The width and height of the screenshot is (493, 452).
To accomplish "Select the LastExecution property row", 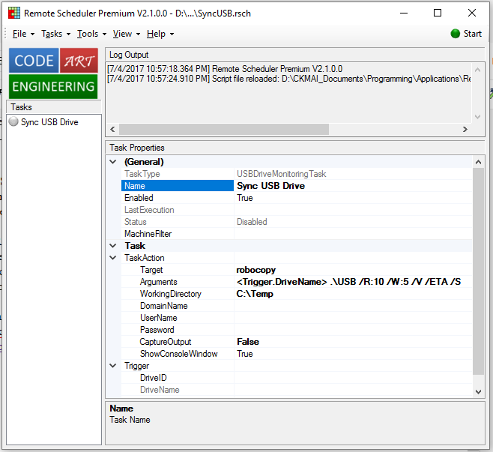I will point(297,209).
